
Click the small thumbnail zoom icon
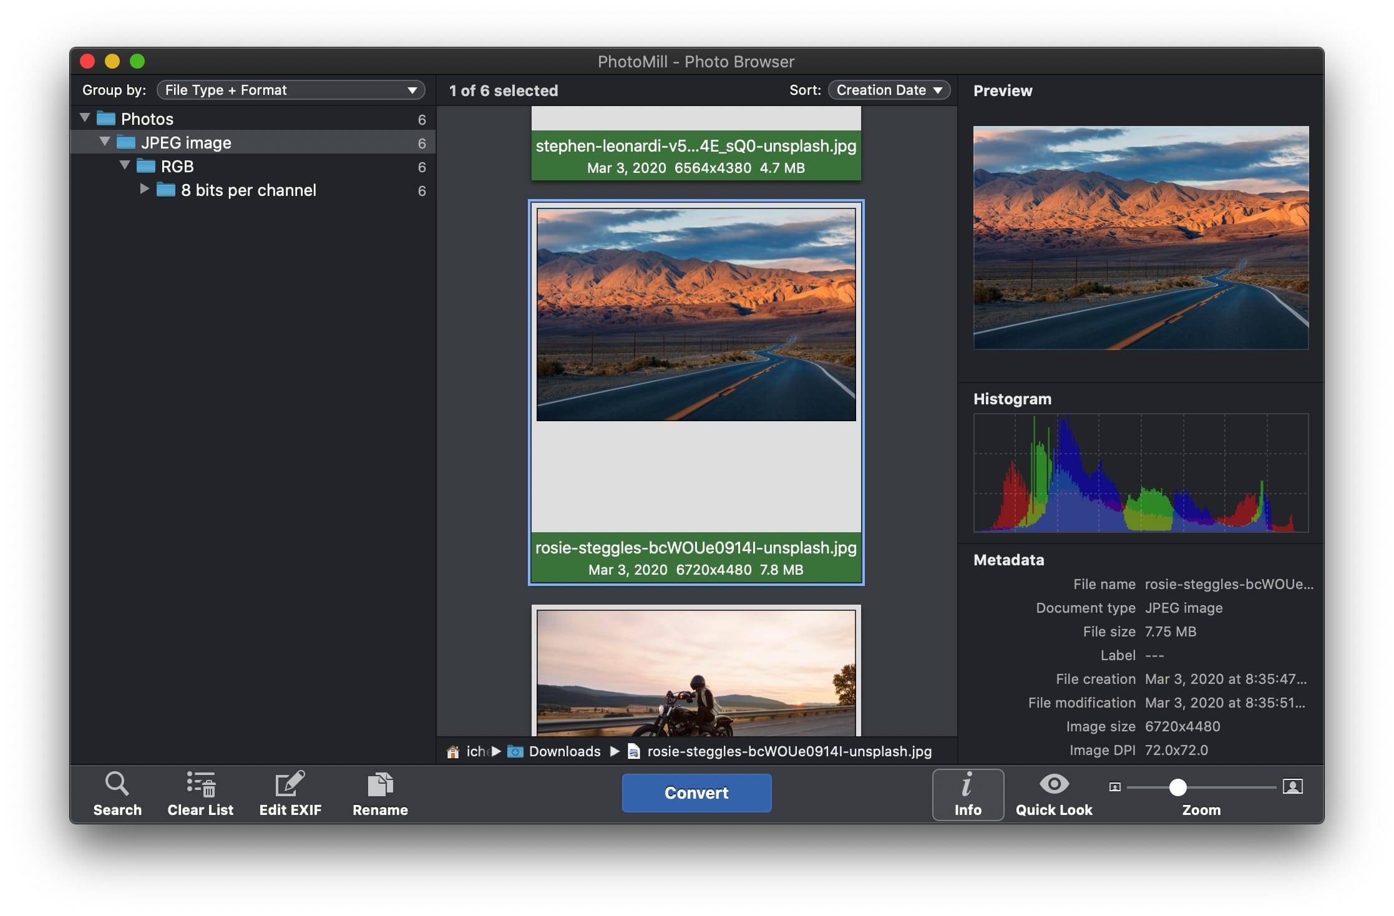pos(1115,787)
